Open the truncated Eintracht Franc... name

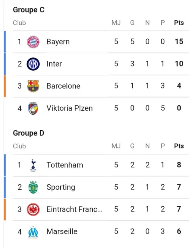74,209
